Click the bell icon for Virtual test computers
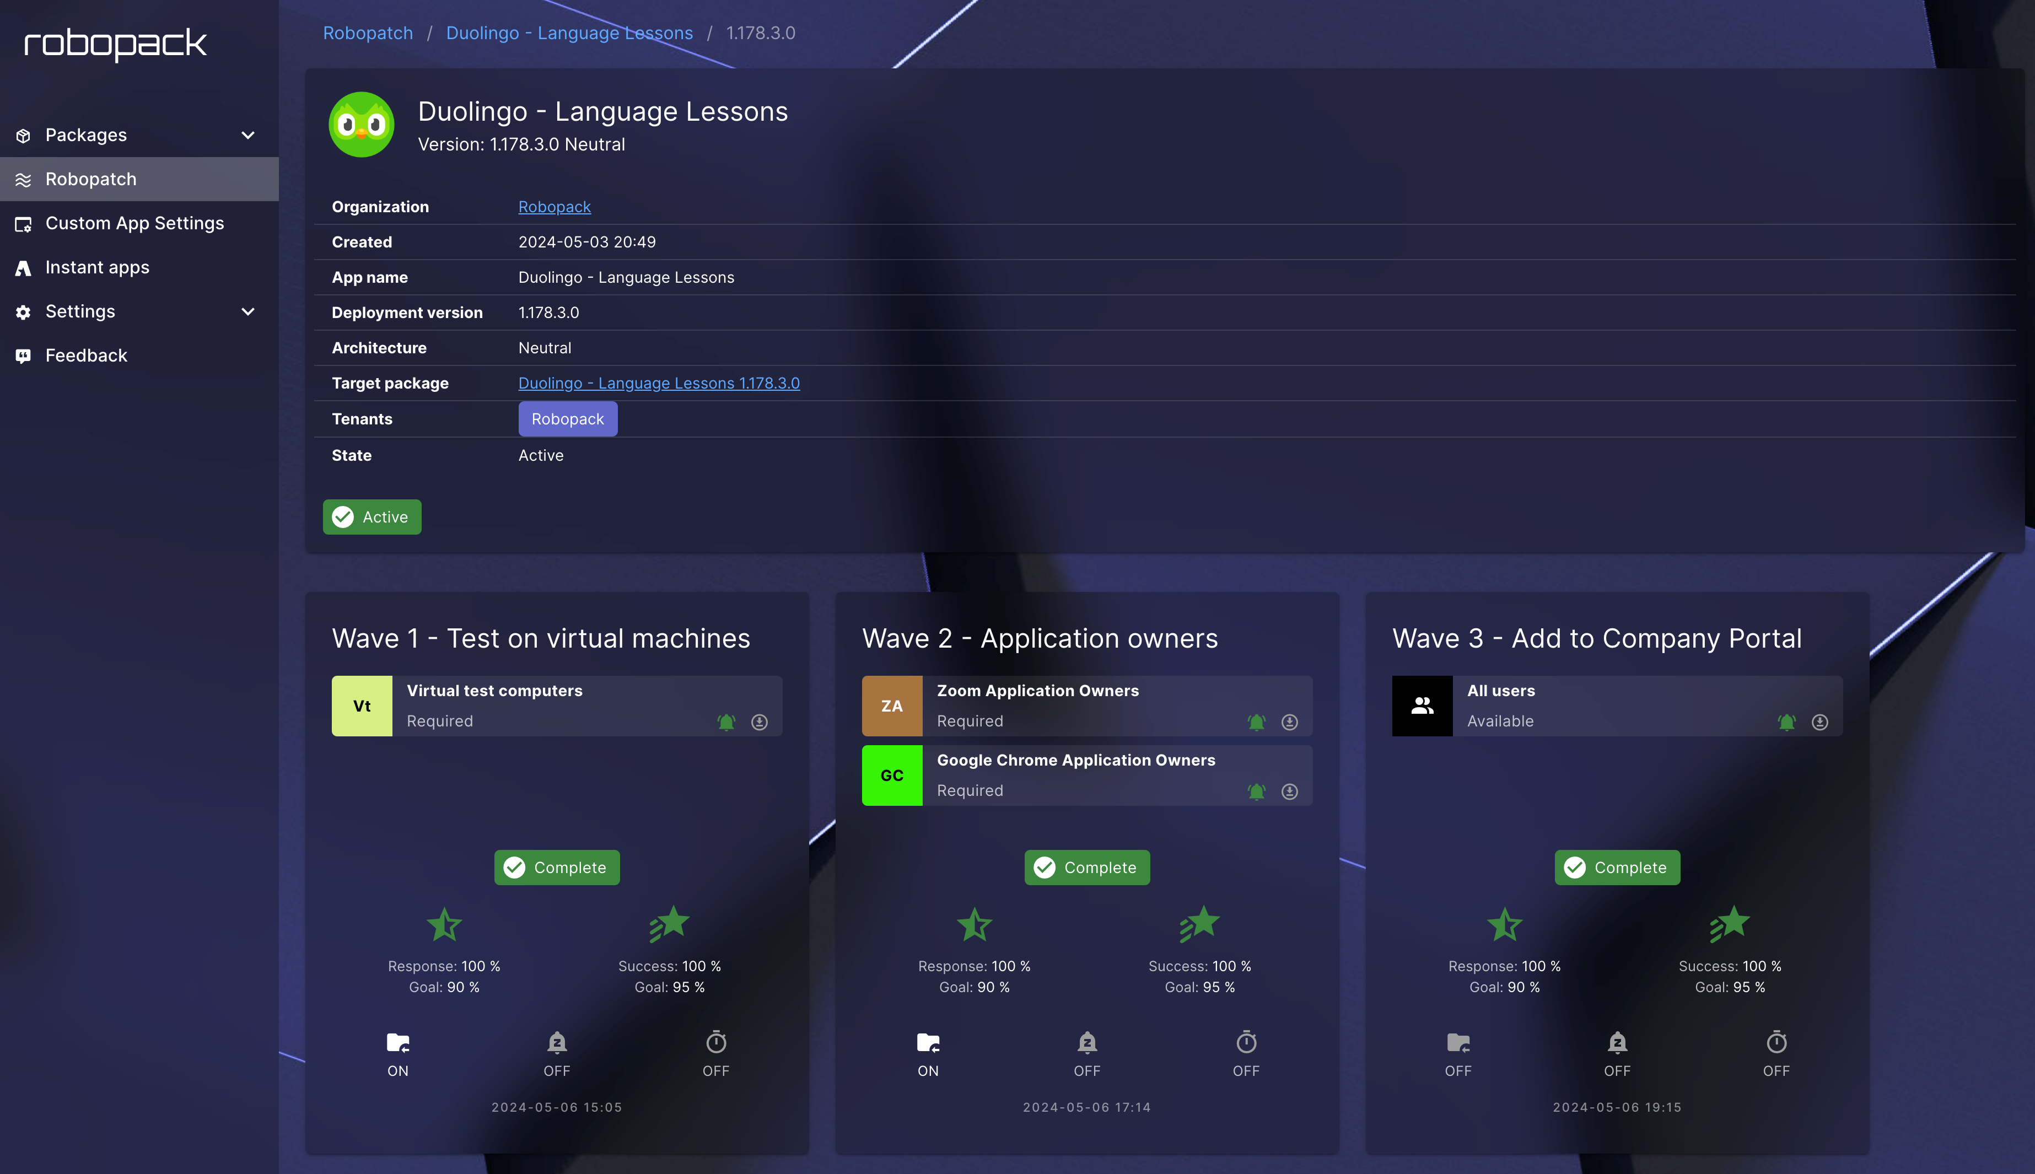The height and width of the screenshot is (1174, 2035). [725, 721]
